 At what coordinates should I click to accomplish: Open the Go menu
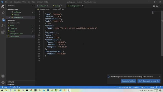[x=29, y=2]
